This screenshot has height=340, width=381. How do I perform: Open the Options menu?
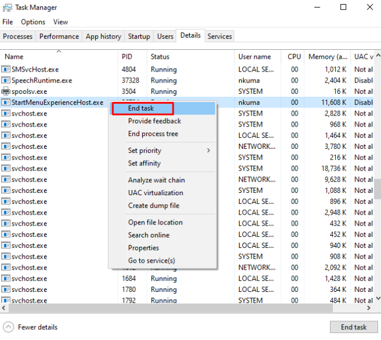[33, 22]
